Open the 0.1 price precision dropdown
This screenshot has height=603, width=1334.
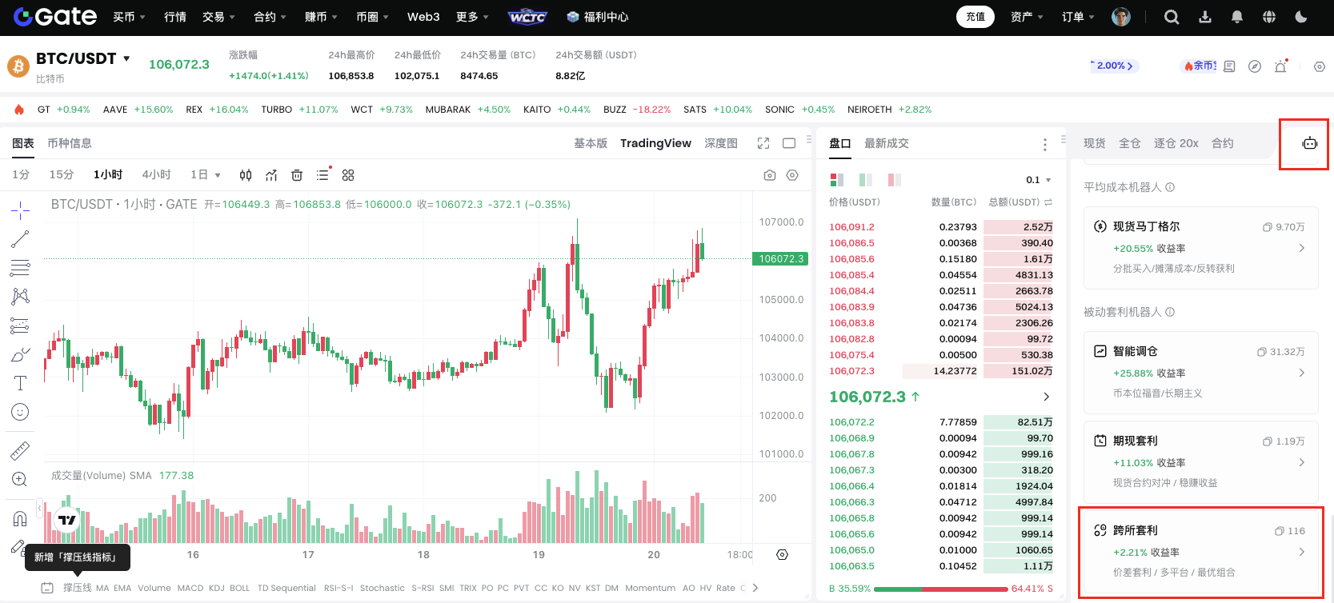[x=1039, y=180]
